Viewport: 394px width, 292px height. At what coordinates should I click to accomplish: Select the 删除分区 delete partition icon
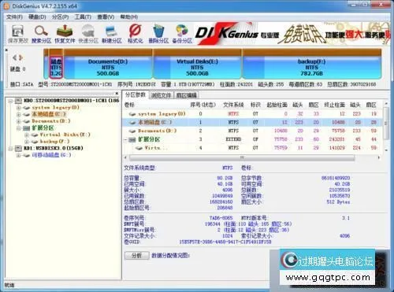click(158, 34)
